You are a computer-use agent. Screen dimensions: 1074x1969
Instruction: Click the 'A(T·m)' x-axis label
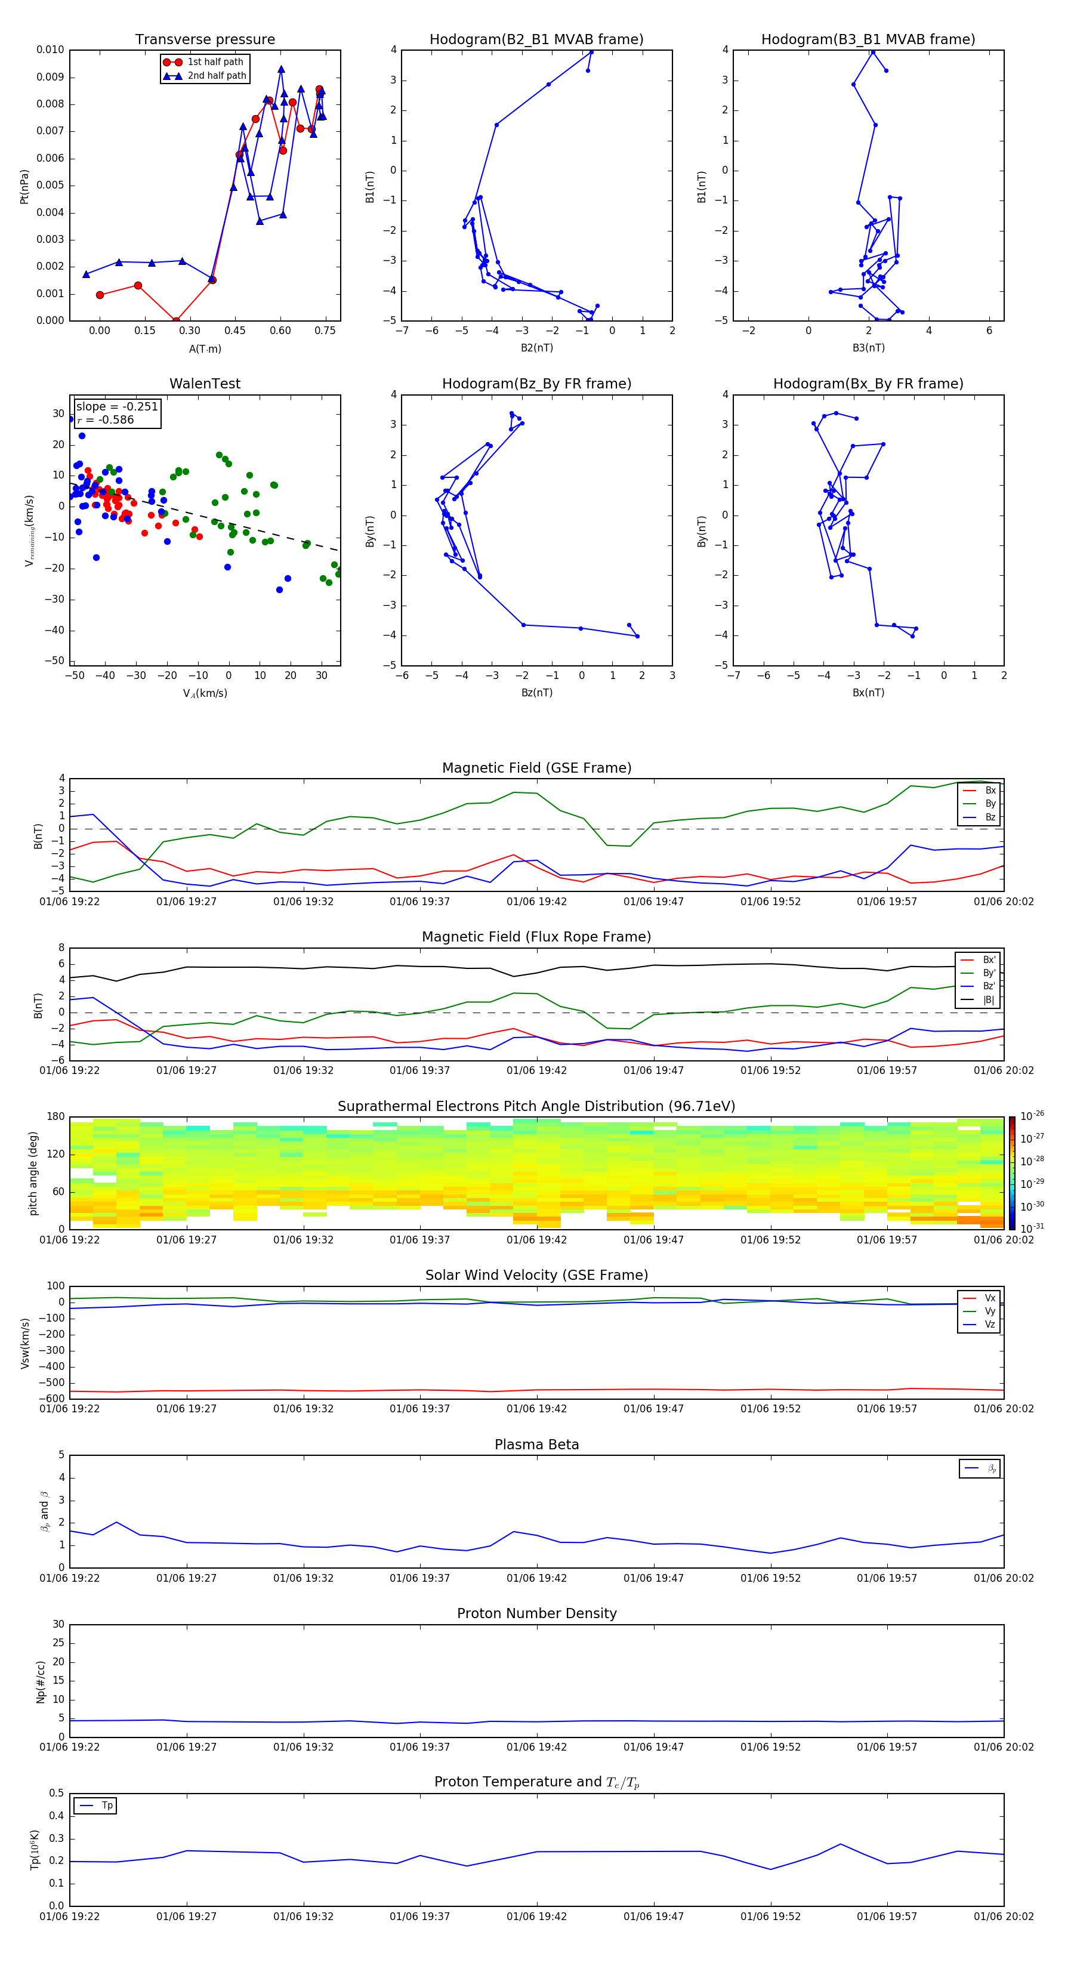point(205,349)
